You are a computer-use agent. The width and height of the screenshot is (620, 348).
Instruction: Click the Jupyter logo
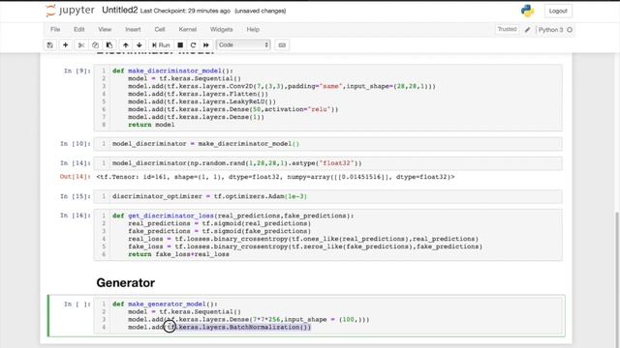tap(70, 11)
